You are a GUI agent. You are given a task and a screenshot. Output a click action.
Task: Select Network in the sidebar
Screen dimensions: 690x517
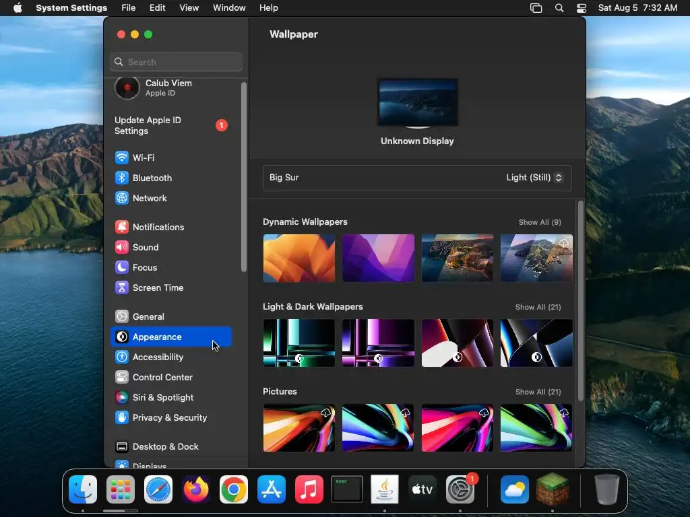pos(171,198)
